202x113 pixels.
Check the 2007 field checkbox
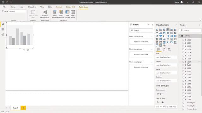click(183, 62)
